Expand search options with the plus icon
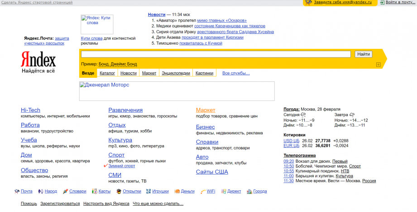417x212 pixels. tap(378, 65)
